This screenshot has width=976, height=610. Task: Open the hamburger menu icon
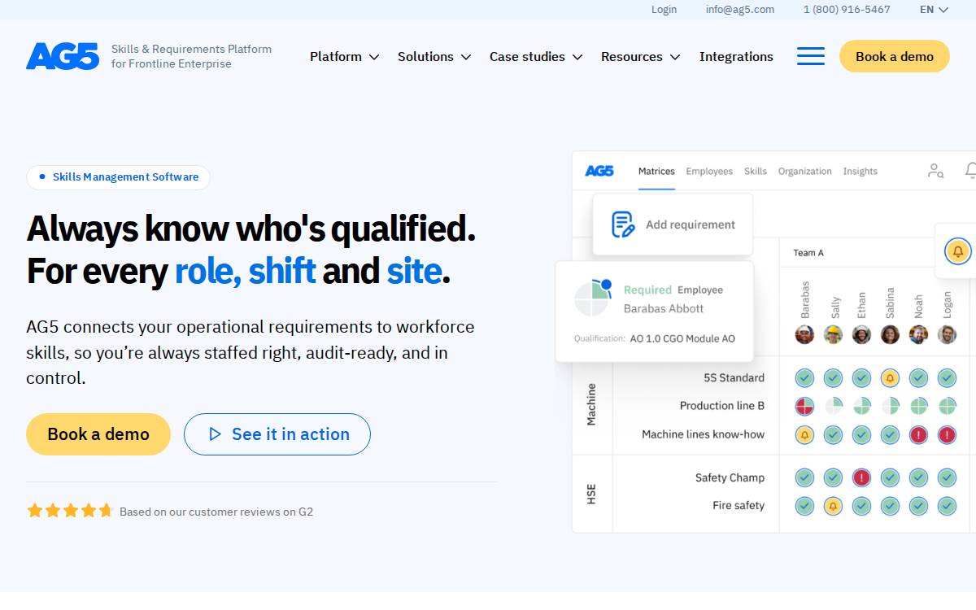click(x=811, y=56)
